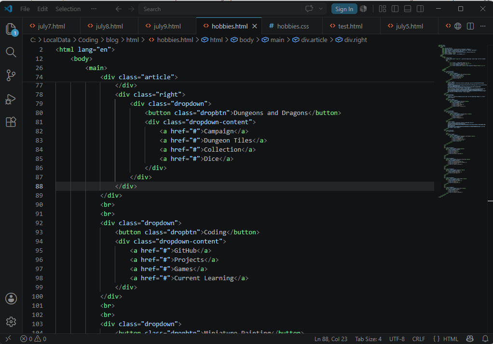The height and width of the screenshot is (344, 493).
Task: Open the Search view in activity bar
Action: (11, 52)
